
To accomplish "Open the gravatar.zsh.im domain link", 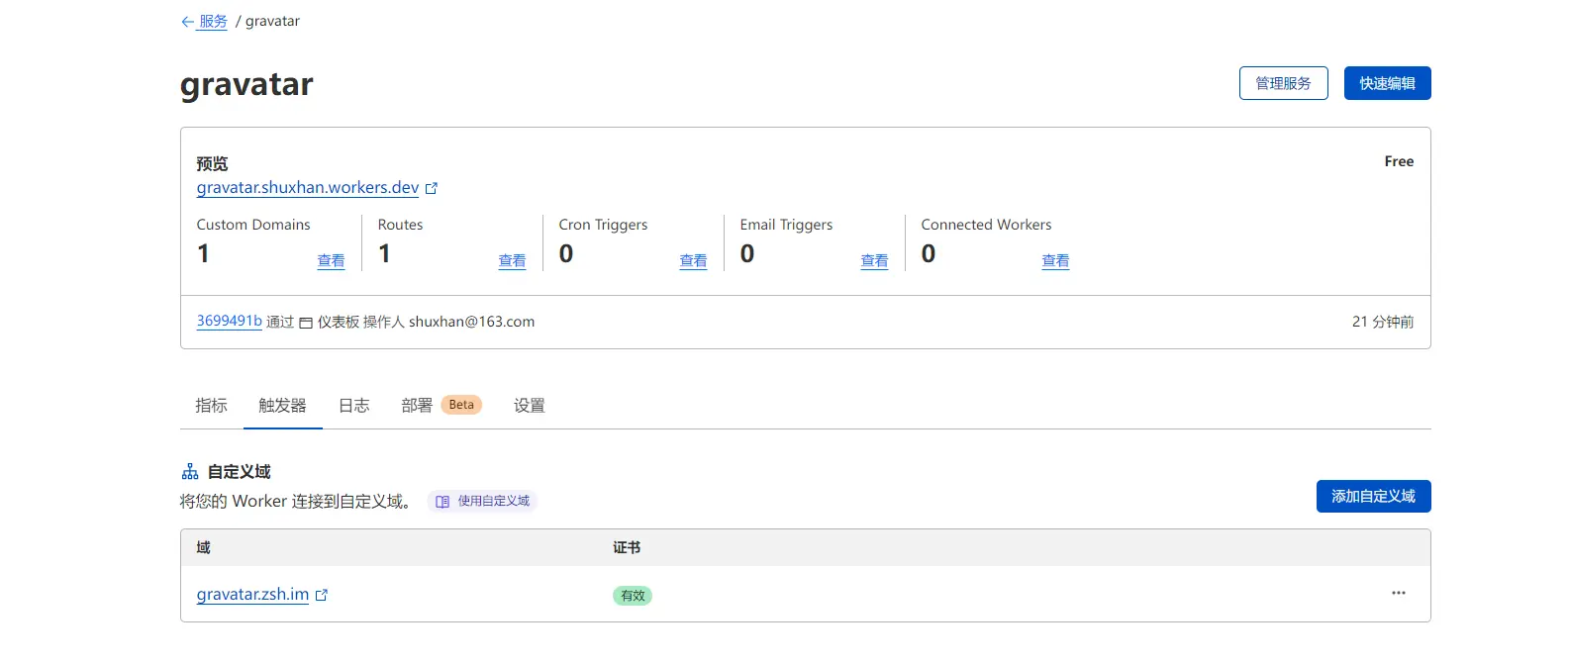I will (252, 595).
